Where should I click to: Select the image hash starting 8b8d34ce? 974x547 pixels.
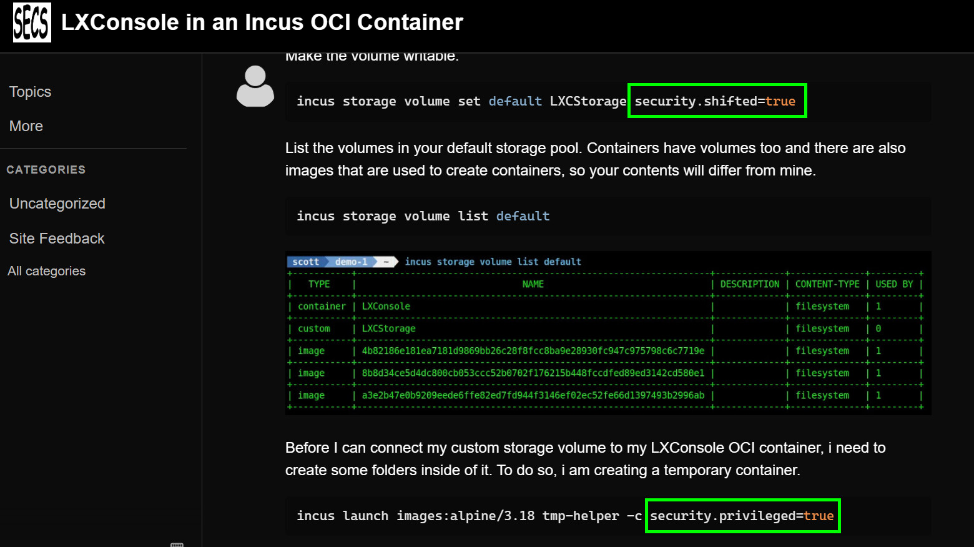(533, 373)
